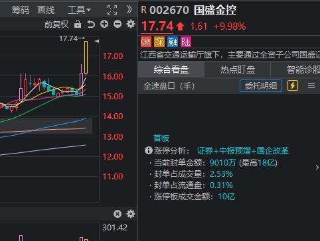
Task: Zoom out the K-line chart with minus icon
Action: (x=118, y=24)
